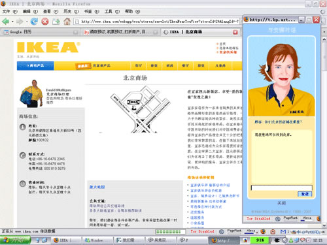Open the first link under 公共交通
The image size is (327, 245).
point(107,206)
